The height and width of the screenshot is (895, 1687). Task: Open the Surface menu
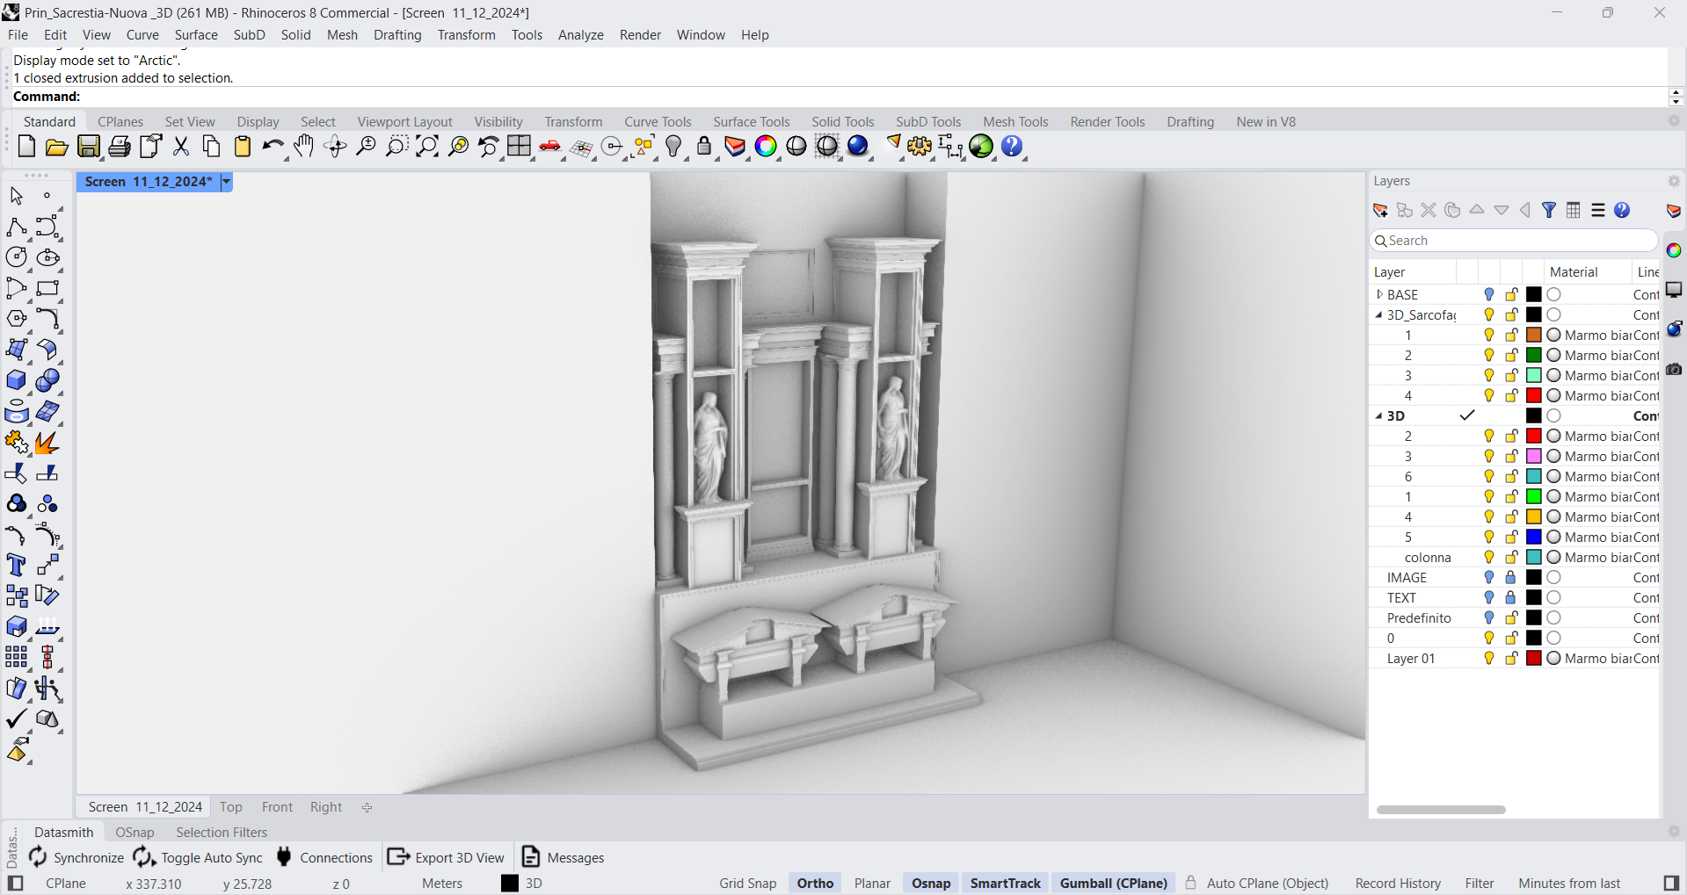coord(195,35)
